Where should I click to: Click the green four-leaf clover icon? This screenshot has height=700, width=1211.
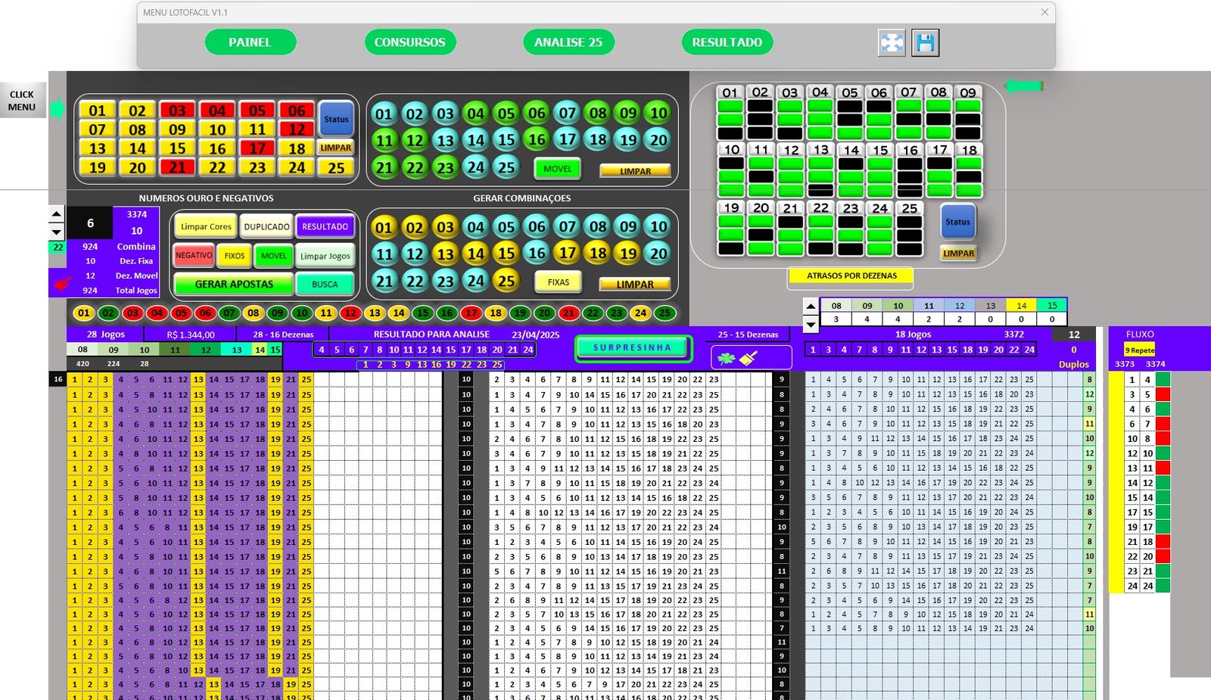tap(727, 359)
